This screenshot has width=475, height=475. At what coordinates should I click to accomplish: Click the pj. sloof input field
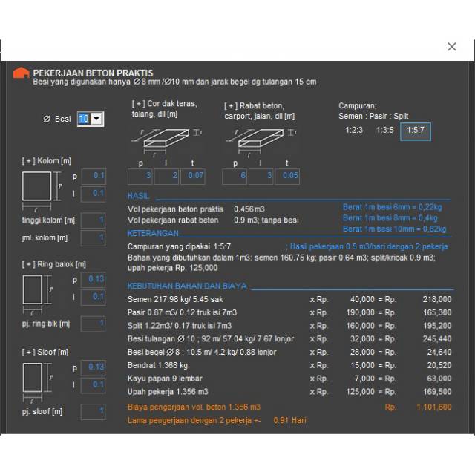(x=93, y=412)
